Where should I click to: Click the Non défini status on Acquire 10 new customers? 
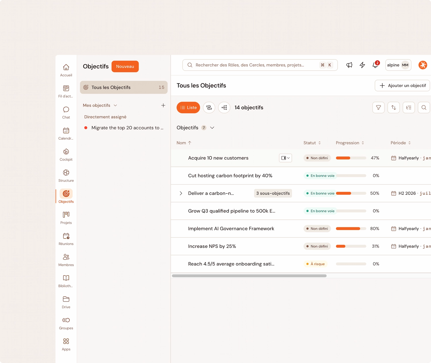pos(317,158)
